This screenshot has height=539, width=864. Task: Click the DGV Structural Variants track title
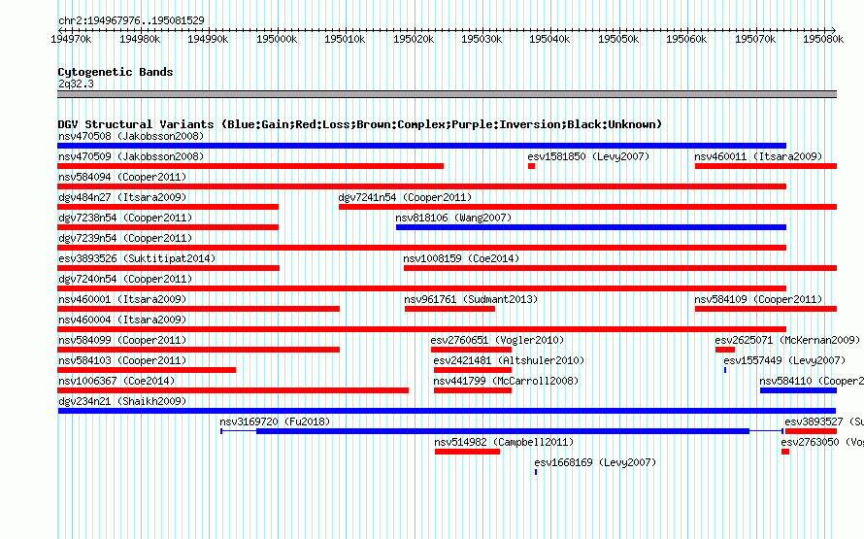(x=360, y=124)
